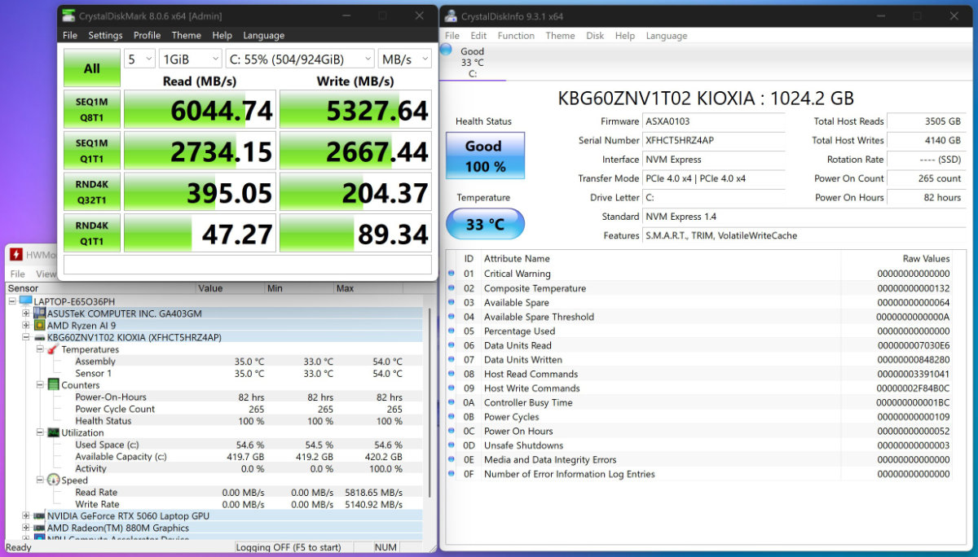Click the blue status dot for Percentage Used
Image resolution: width=978 pixels, height=557 pixels.
click(452, 331)
